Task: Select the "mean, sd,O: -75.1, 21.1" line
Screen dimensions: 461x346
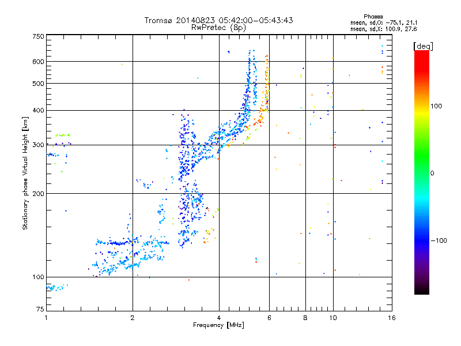Action: point(384,22)
